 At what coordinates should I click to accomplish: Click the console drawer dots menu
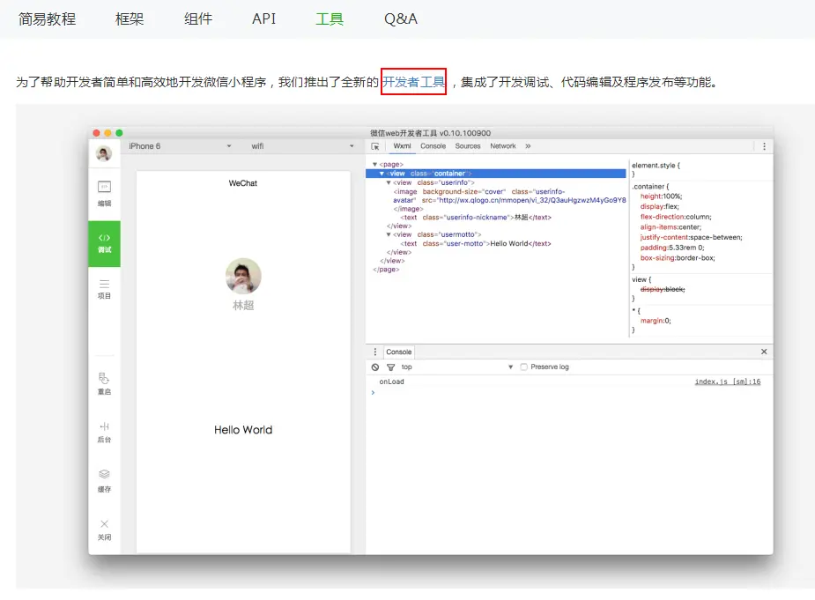click(375, 352)
